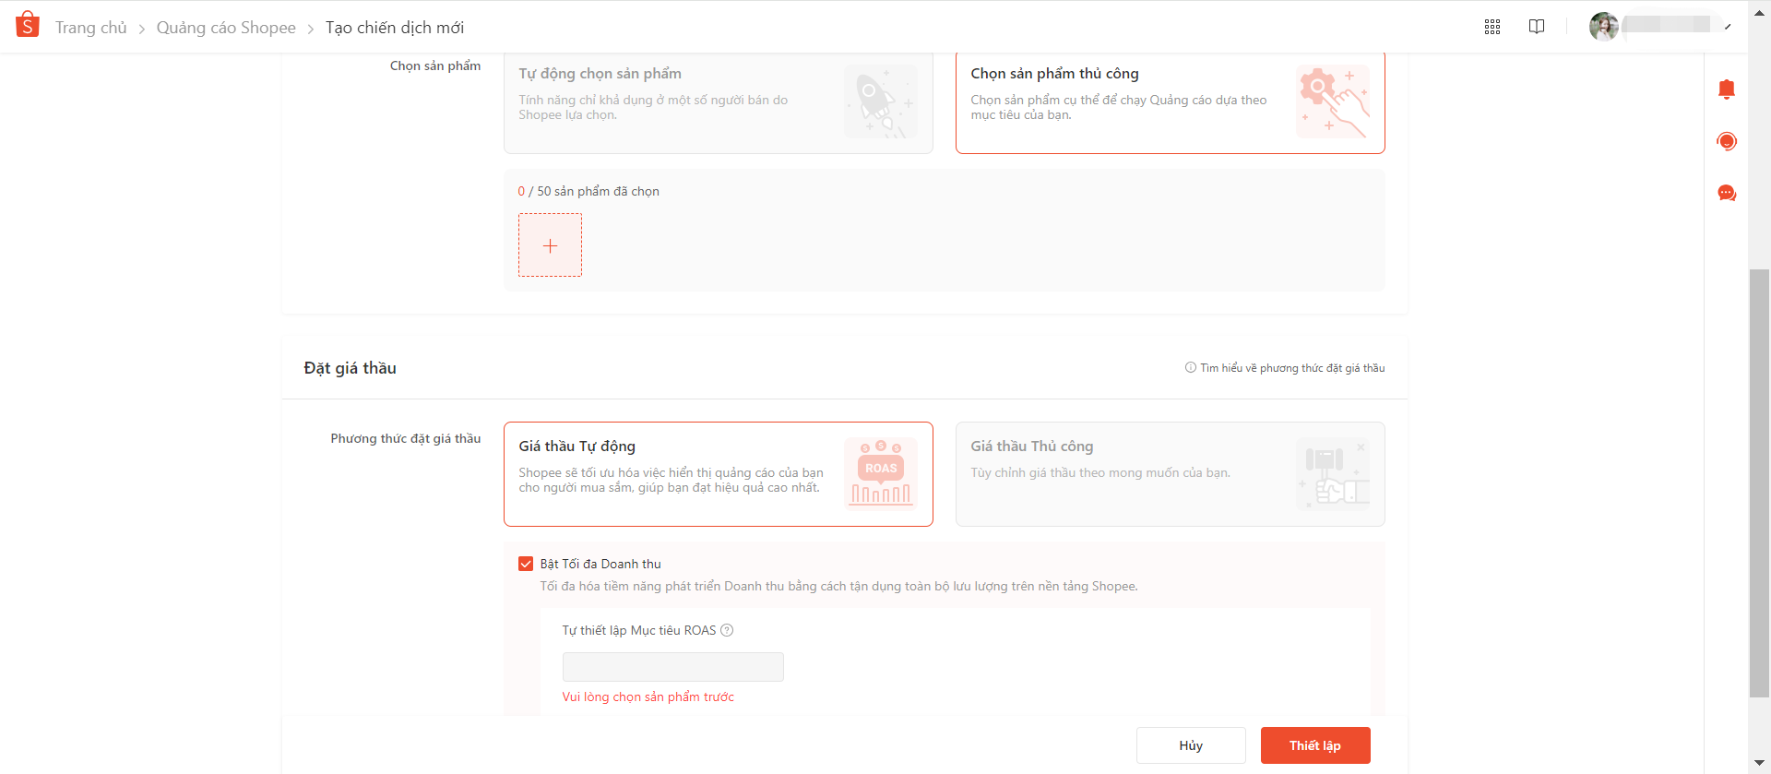Open the chat bubble icon
Screen dimensions: 1771x774
coord(1727,193)
